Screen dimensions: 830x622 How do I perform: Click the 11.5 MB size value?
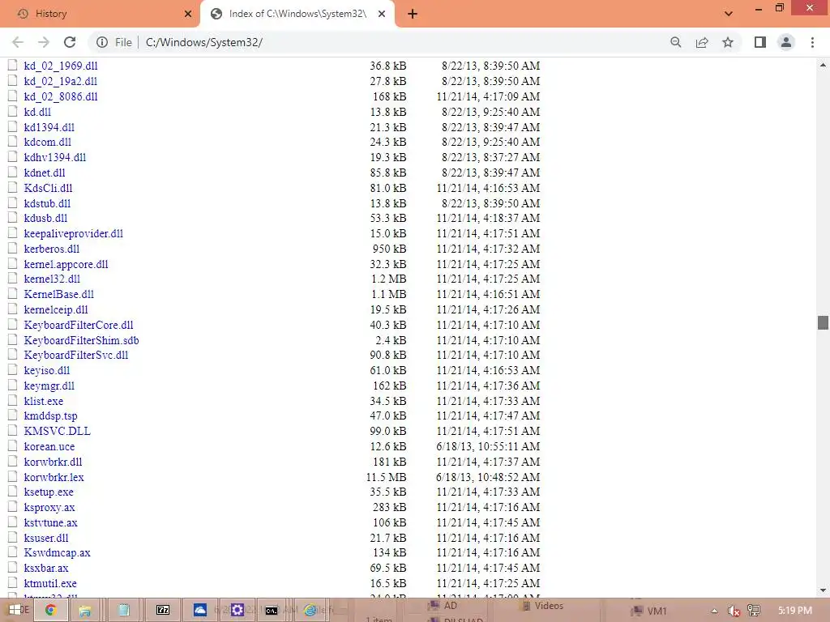[387, 478]
